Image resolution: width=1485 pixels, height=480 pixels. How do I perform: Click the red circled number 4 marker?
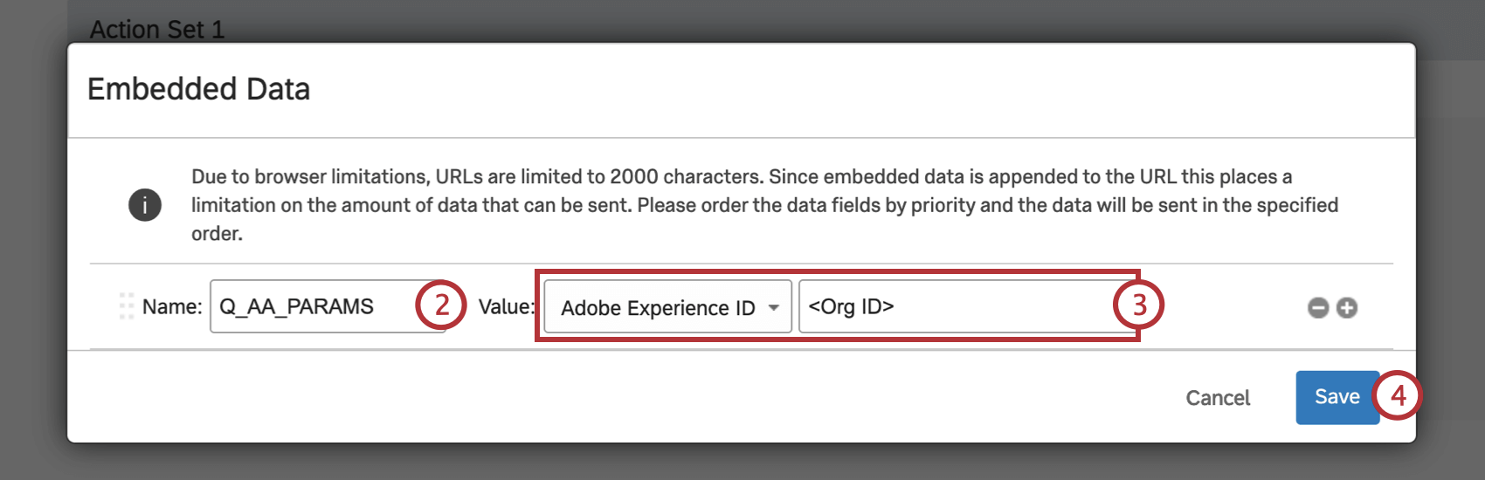(x=1398, y=396)
